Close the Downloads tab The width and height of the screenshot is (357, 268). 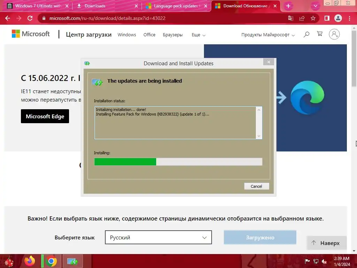136,6
